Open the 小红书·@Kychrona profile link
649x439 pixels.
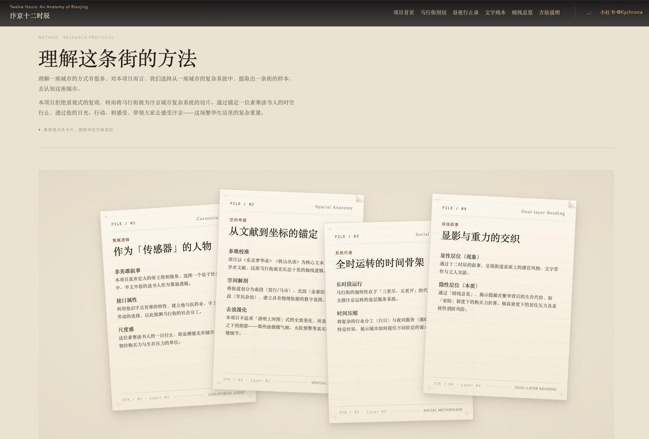coord(621,12)
